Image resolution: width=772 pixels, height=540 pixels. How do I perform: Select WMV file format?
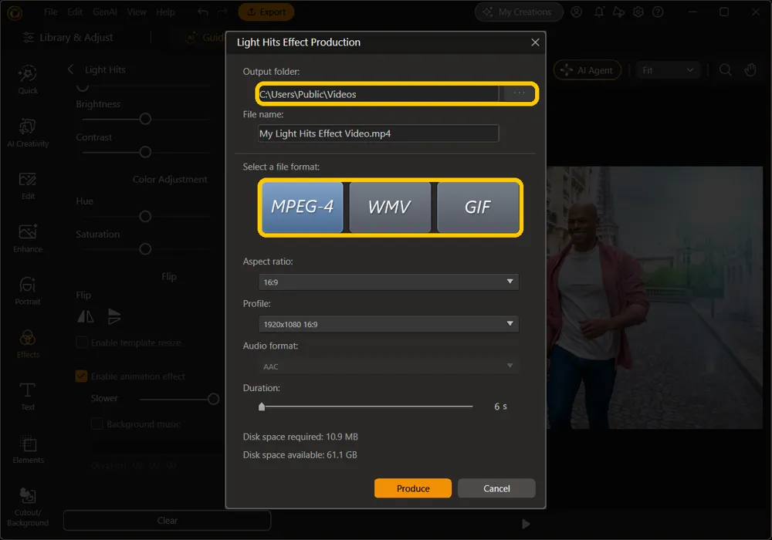[x=389, y=207]
